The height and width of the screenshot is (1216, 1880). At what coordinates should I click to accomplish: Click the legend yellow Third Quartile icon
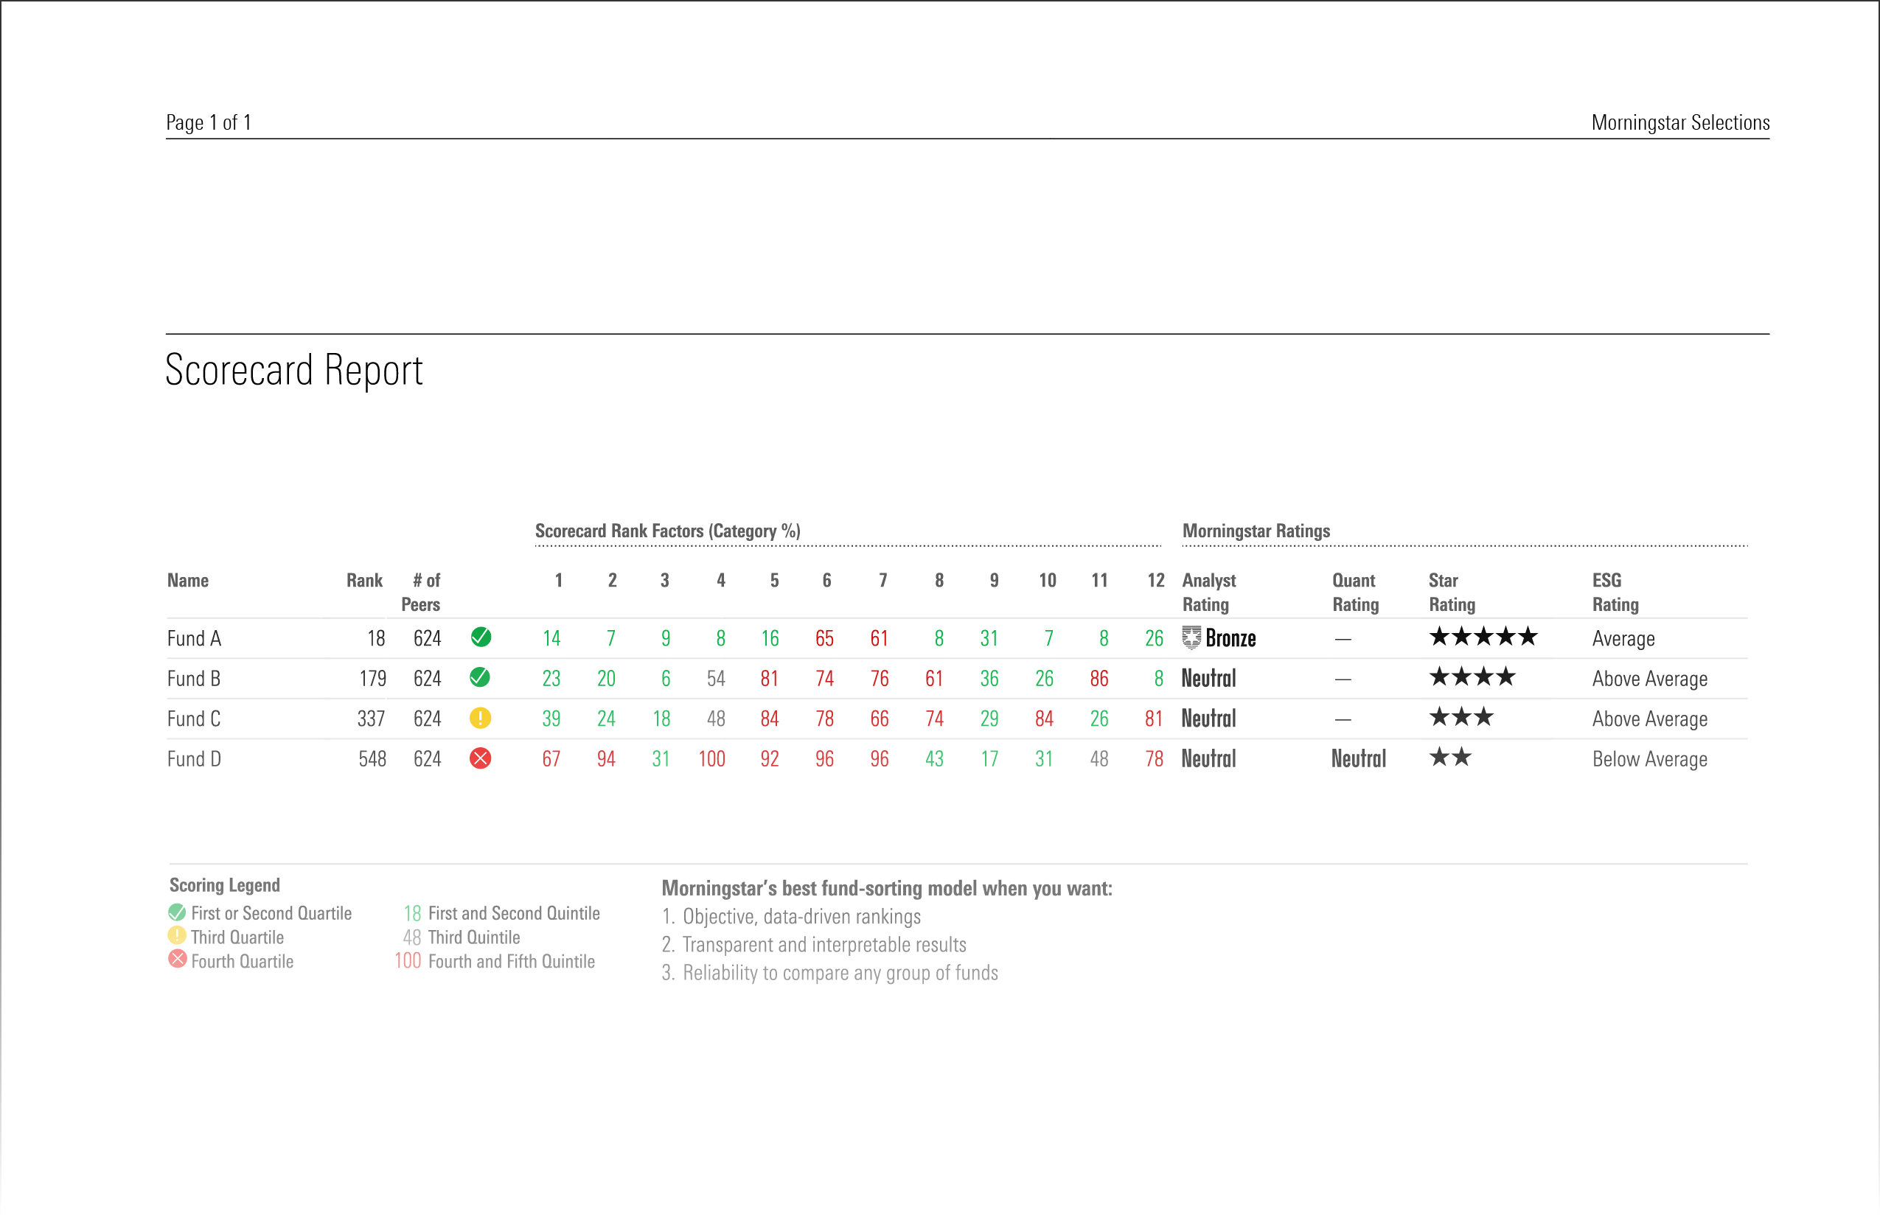[x=177, y=936]
